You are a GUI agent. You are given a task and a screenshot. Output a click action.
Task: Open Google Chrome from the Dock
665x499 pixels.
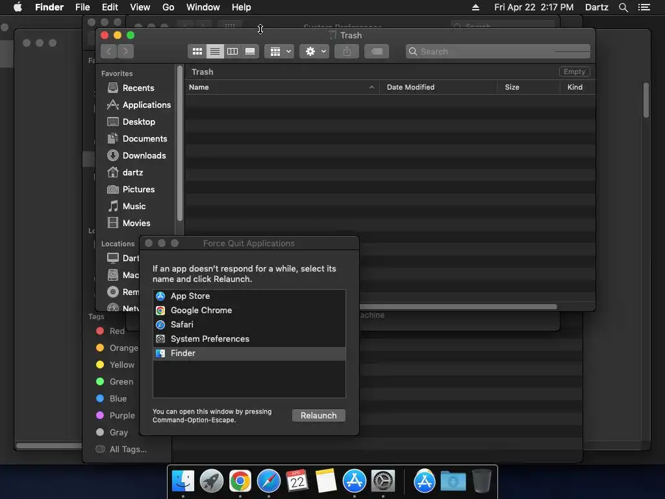pyautogui.click(x=240, y=481)
